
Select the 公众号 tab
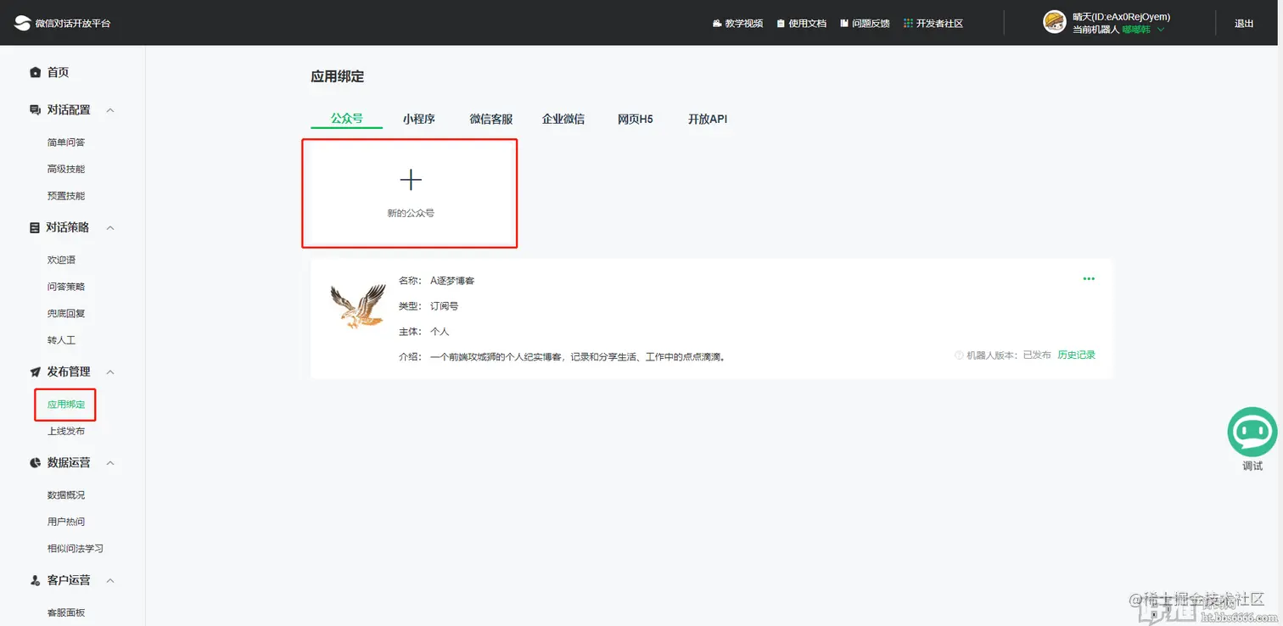pyautogui.click(x=347, y=119)
